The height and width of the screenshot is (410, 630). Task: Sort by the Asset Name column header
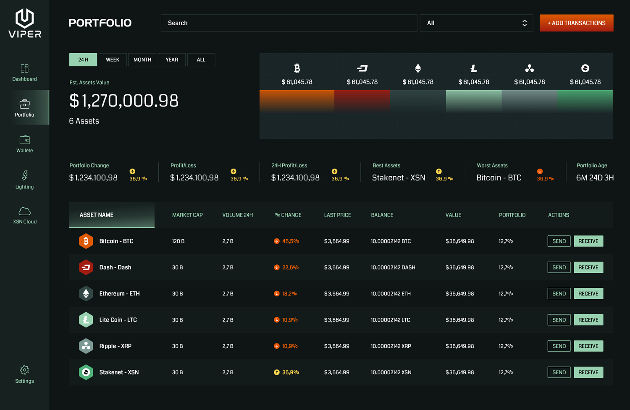97,215
